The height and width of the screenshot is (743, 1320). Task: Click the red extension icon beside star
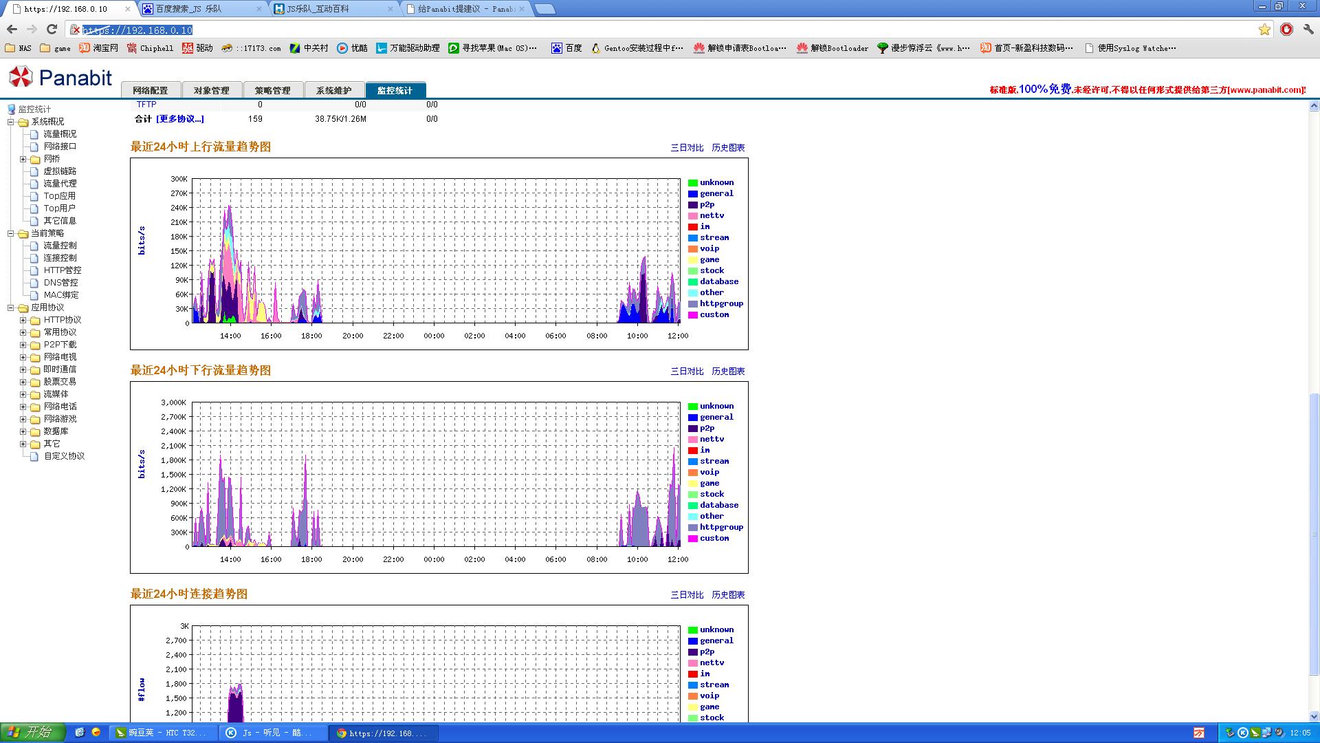[1287, 29]
